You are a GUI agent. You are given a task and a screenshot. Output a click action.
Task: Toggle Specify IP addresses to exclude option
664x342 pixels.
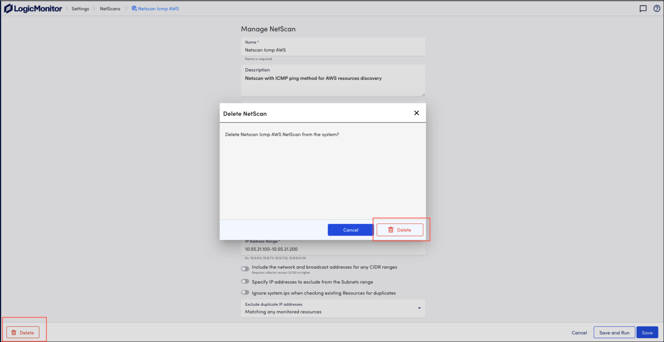tap(245, 281)
